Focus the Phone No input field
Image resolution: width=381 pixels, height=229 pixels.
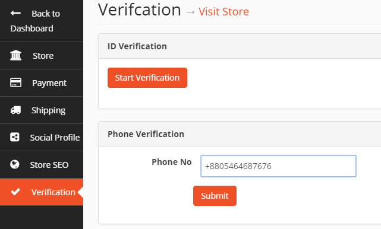278,166
